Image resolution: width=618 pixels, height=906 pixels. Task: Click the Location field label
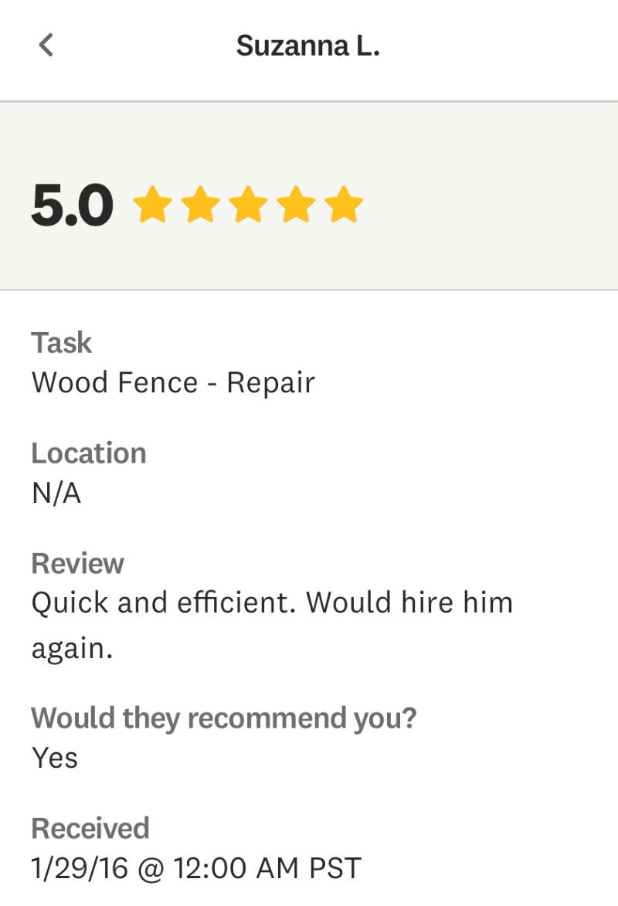tap(88, 453)
